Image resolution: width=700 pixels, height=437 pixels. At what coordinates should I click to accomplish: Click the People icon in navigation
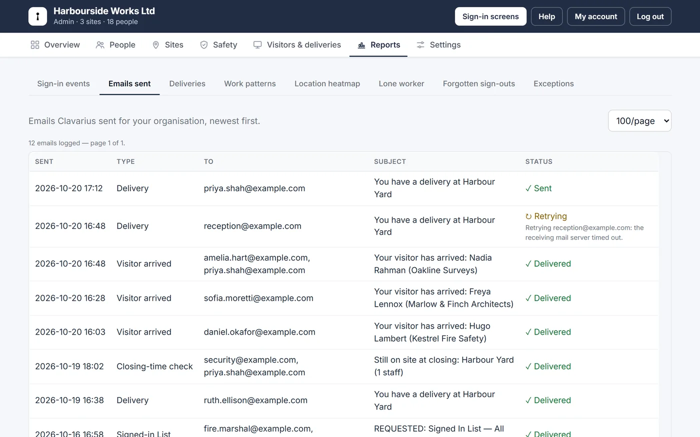100,45
